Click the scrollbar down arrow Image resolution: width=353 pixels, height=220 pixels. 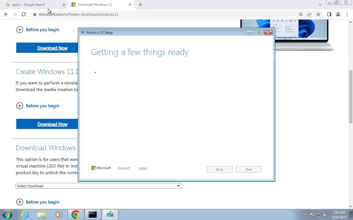(351, 207)
